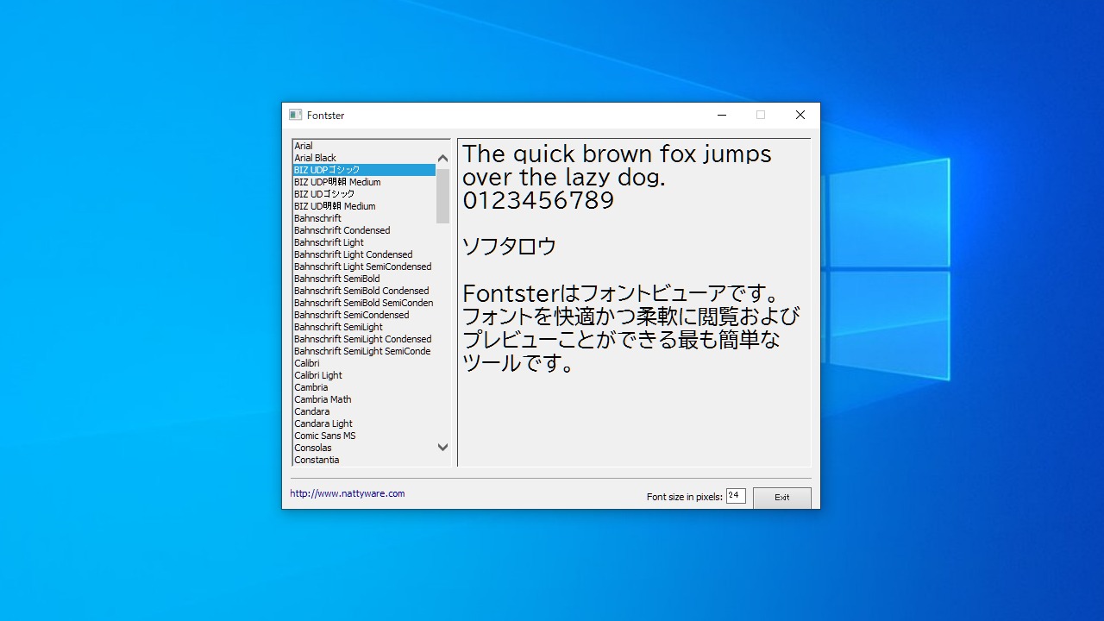Minimize the Fontster window

point(722,115)
